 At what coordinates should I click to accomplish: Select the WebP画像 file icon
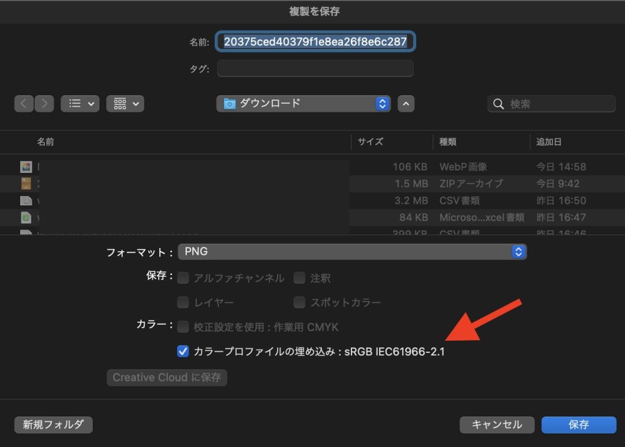point(26,167)
